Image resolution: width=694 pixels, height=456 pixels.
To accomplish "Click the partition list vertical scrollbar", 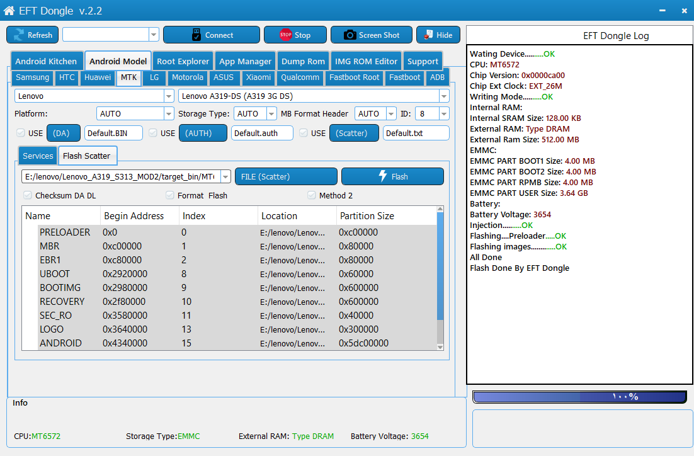I will tap(440, 278).
